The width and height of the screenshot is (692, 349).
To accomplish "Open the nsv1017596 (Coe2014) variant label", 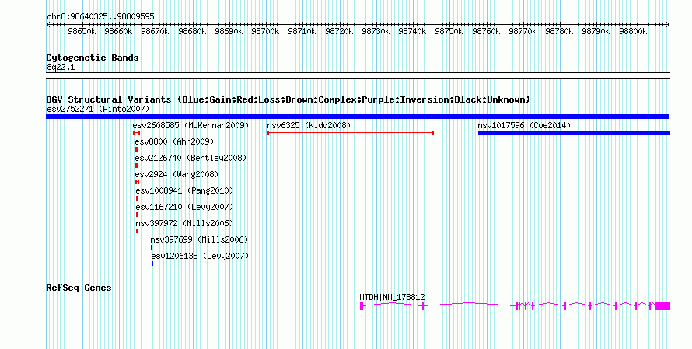I will coord(524,125).
